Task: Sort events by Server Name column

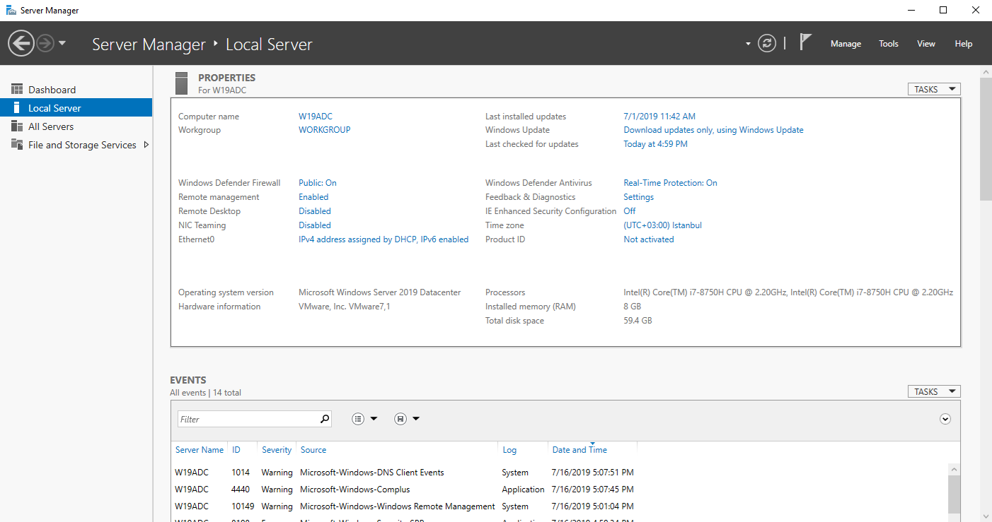Action: (x=200, y=450)
